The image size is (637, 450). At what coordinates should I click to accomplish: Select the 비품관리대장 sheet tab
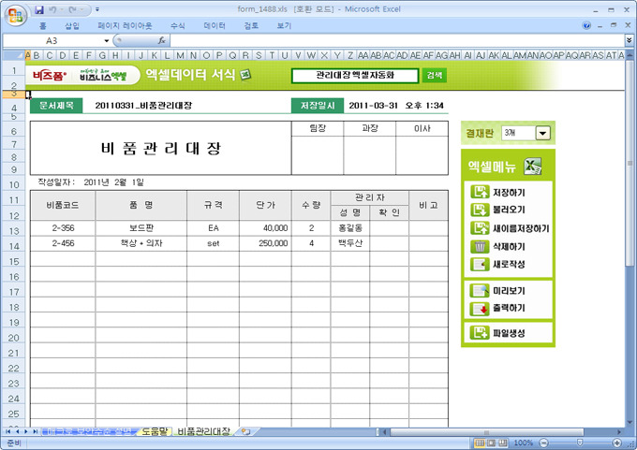coord(204,431)
